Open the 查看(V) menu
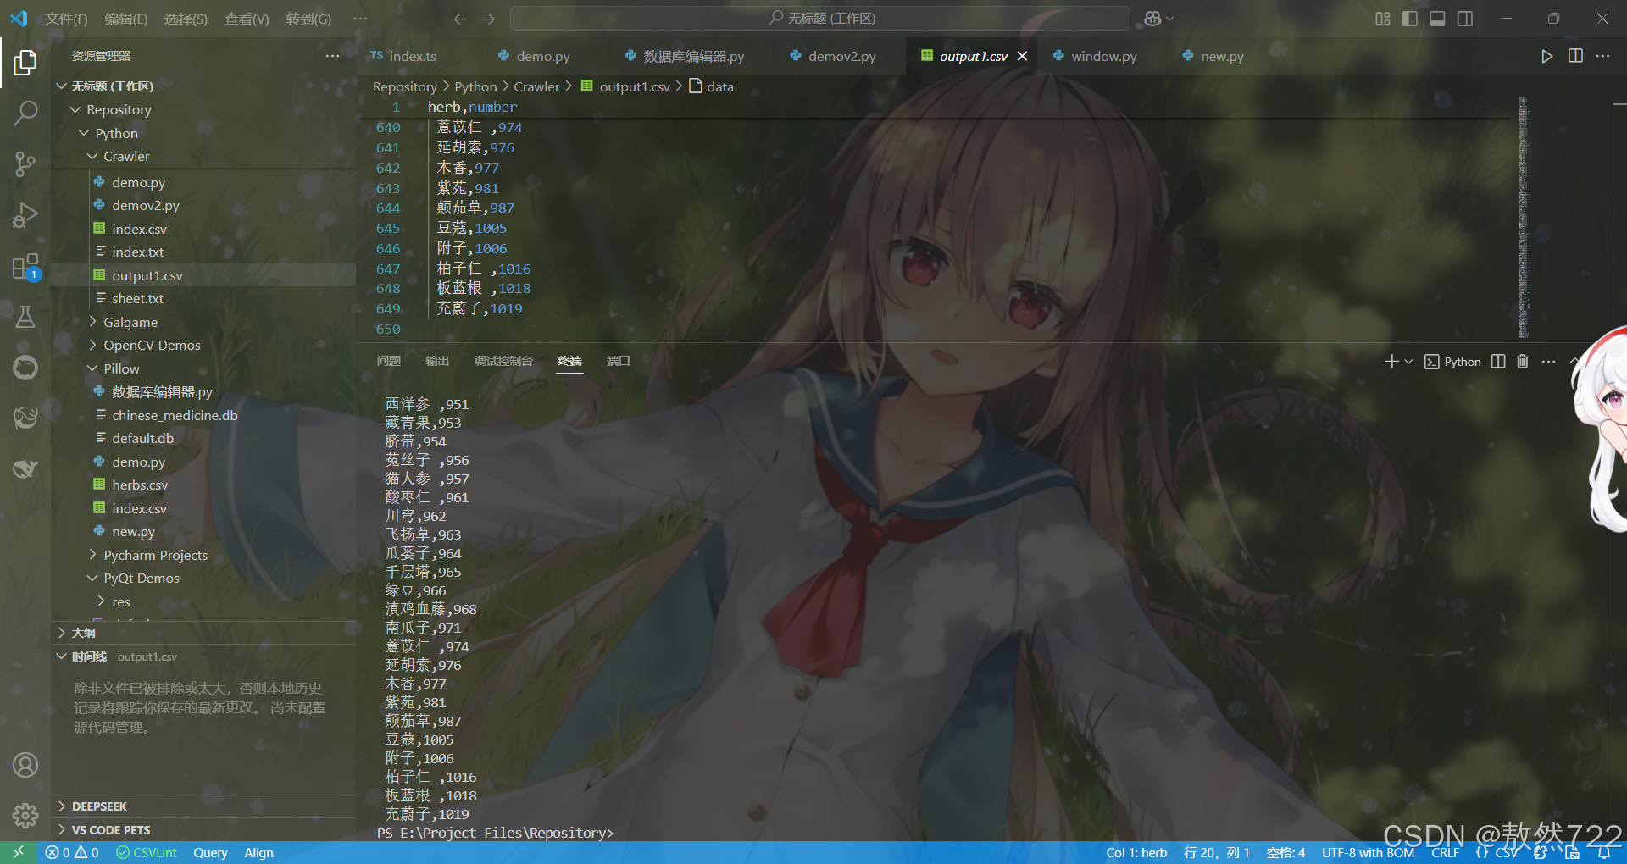1627x864 pixels. (247, 19)
